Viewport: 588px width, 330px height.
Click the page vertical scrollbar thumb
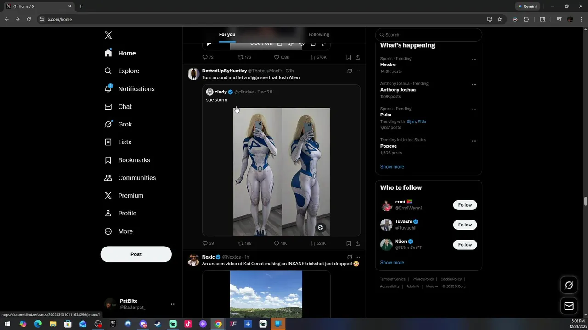pos(586,201)
